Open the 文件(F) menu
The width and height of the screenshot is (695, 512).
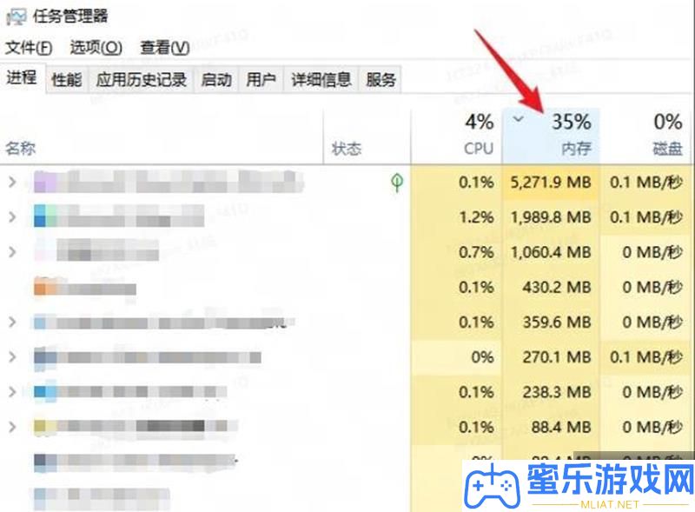click(x=29, y=48)
